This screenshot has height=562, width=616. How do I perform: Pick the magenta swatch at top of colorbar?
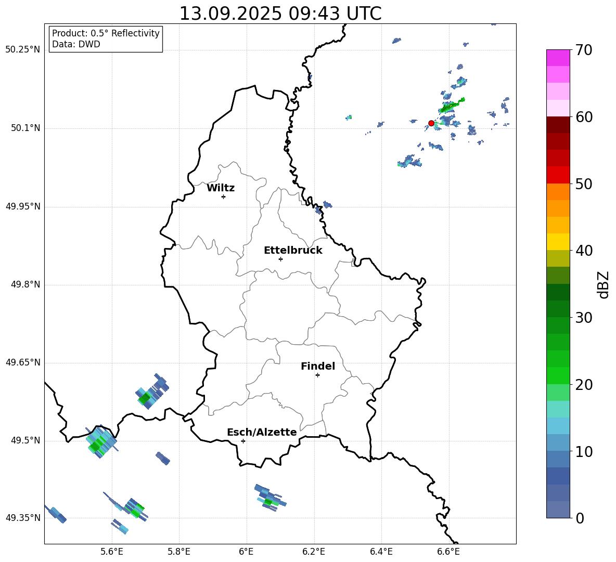pos(558,58)
